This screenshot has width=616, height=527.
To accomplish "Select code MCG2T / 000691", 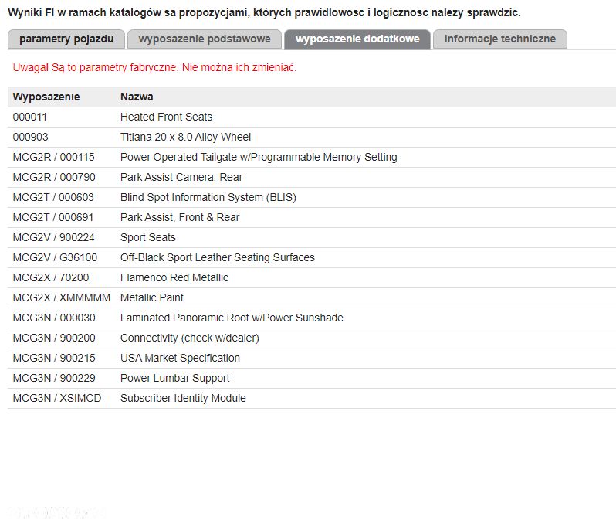I will pyautogui.click(x=53, y=217).
